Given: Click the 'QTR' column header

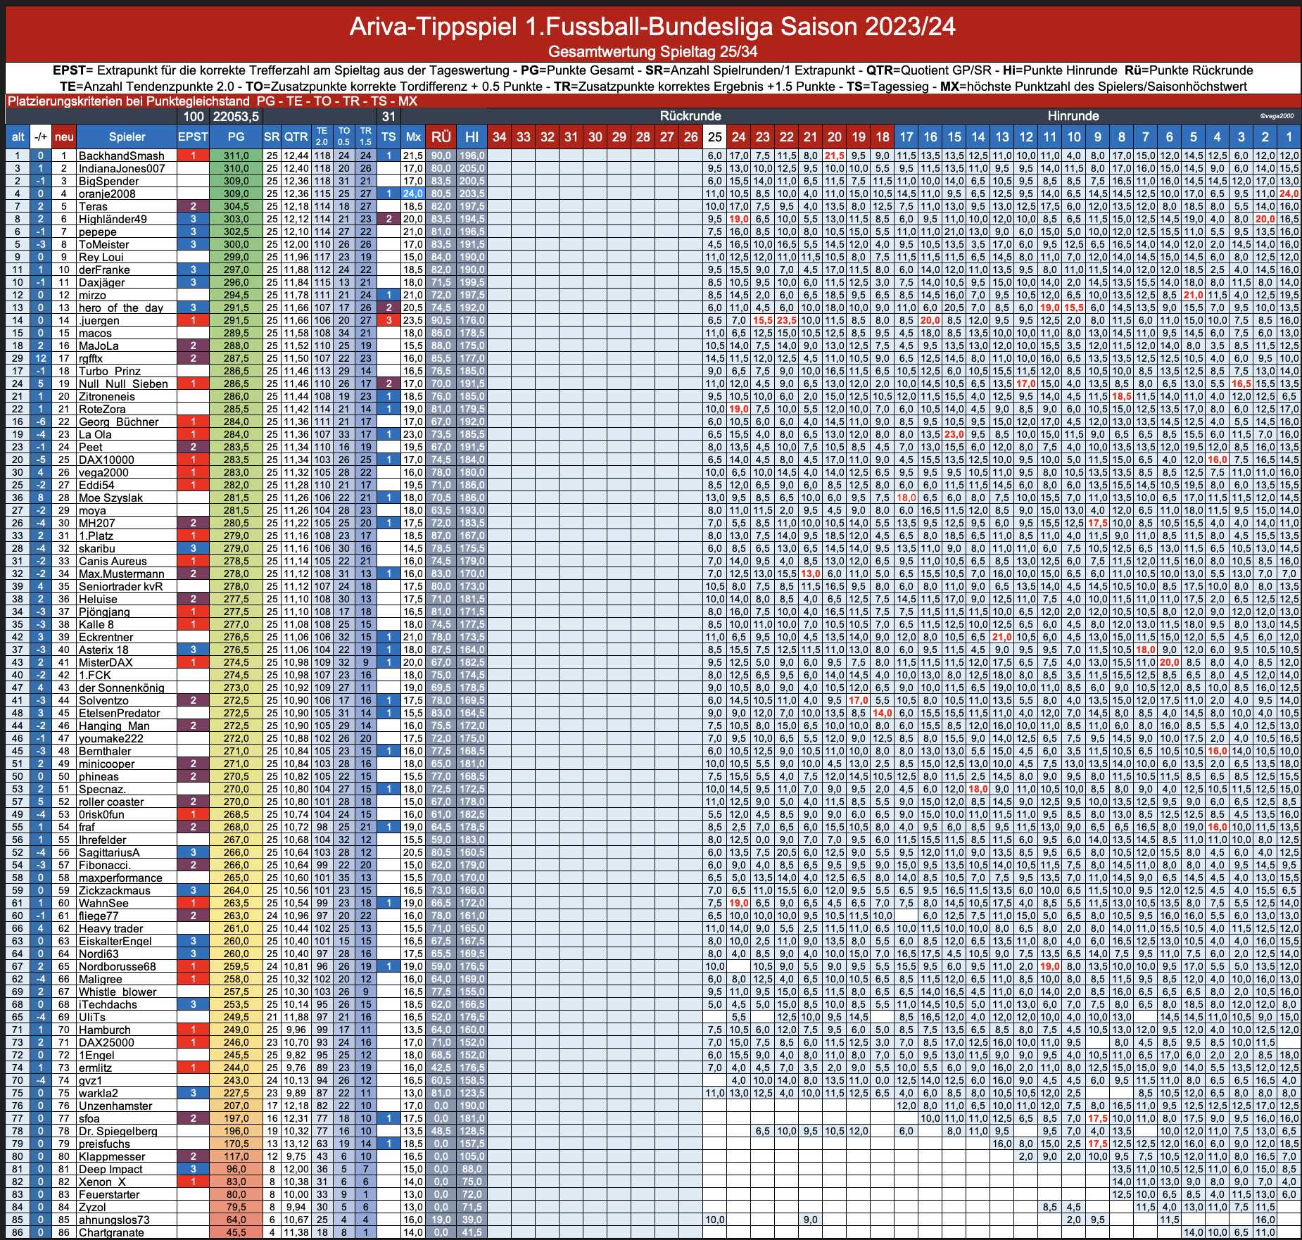Looking at the screenshot, I should point(296,137).
